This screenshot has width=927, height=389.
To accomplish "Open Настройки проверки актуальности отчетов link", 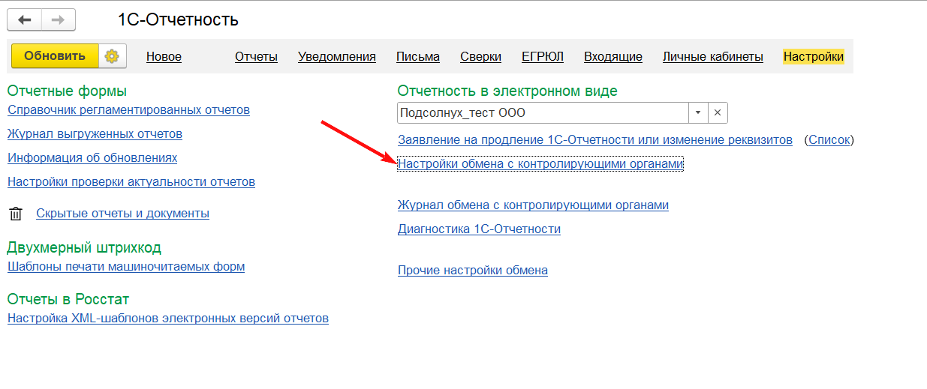I will pyautogui.click(x=131, y=182).
